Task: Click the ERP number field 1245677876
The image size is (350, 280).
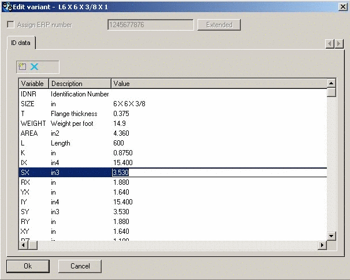Action: pyautogui.click(x=151, y=25)
